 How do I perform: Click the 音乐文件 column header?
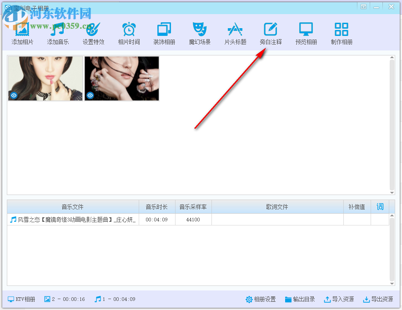pyautogui.click(x=73, y=207)
